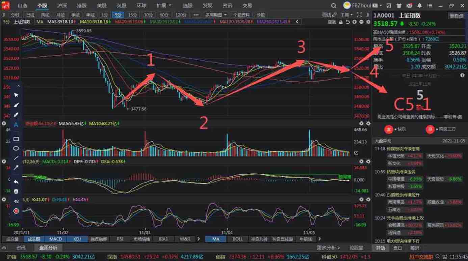Open the notification bell icon
This screenshot has height=261, width=468.
(x=419, y=6)
